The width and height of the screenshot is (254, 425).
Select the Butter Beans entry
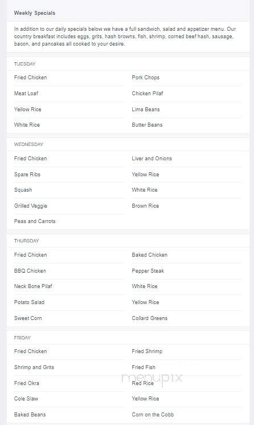click(147, 125)
